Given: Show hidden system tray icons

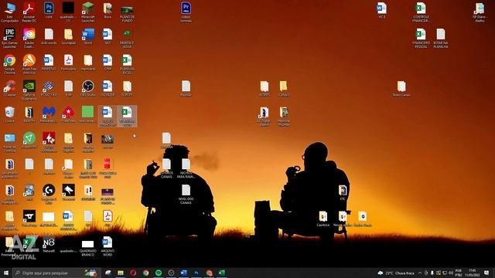Looking at the screenshot, I should [x=420, y=273].
